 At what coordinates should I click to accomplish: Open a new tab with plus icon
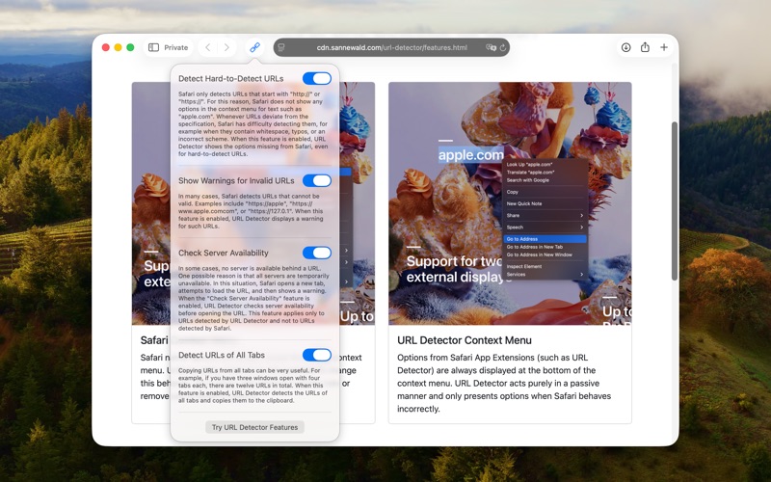click(x=664, y=47)
